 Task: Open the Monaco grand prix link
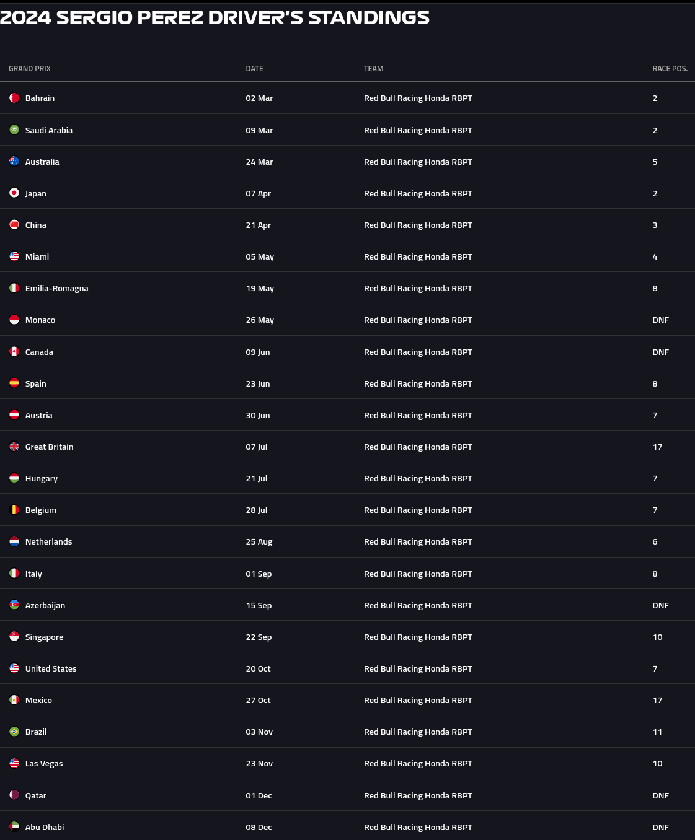[40, 320]
